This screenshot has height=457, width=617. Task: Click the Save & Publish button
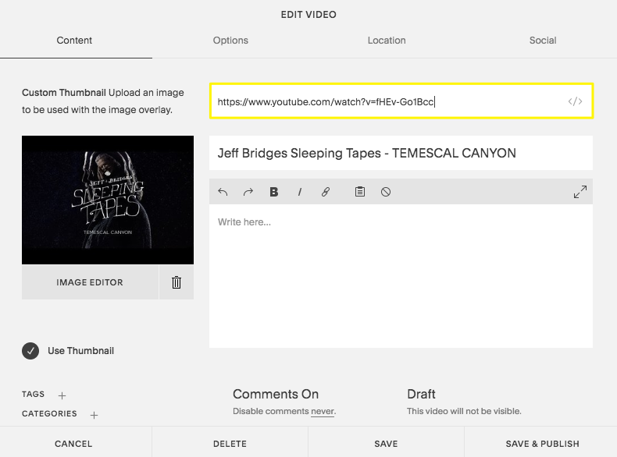542,444
